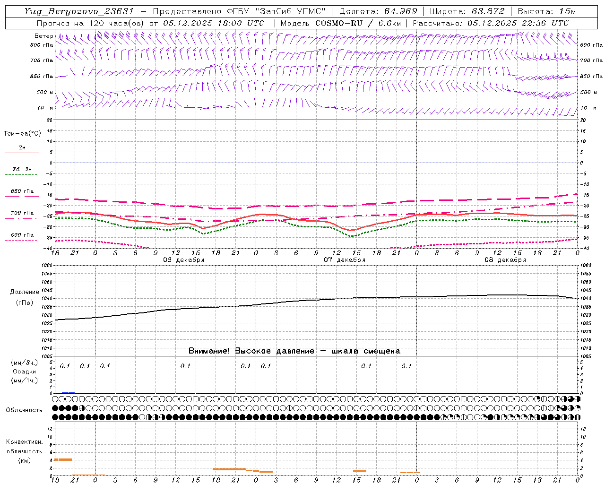The height and width of the screenshot is (484, 605).
Task: Click the Прогноз на 120 часа(ов) label
Action: point(91,23)
